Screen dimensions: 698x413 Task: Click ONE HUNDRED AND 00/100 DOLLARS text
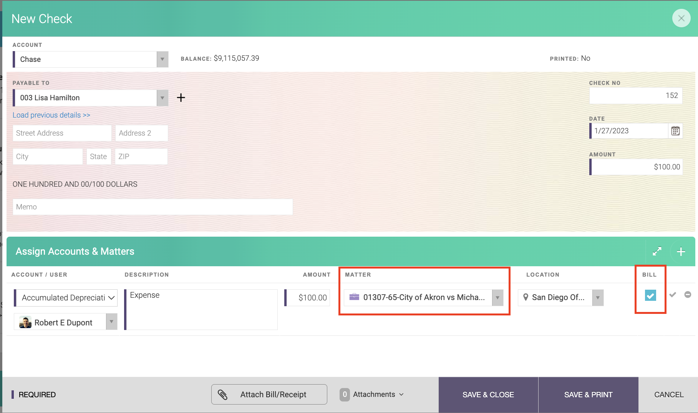pos(75,184)
